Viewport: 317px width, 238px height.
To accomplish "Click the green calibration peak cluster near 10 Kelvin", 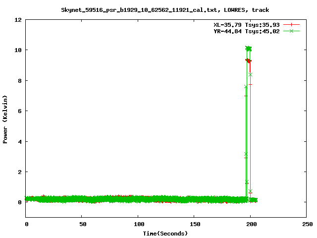I will coord(248,49).
